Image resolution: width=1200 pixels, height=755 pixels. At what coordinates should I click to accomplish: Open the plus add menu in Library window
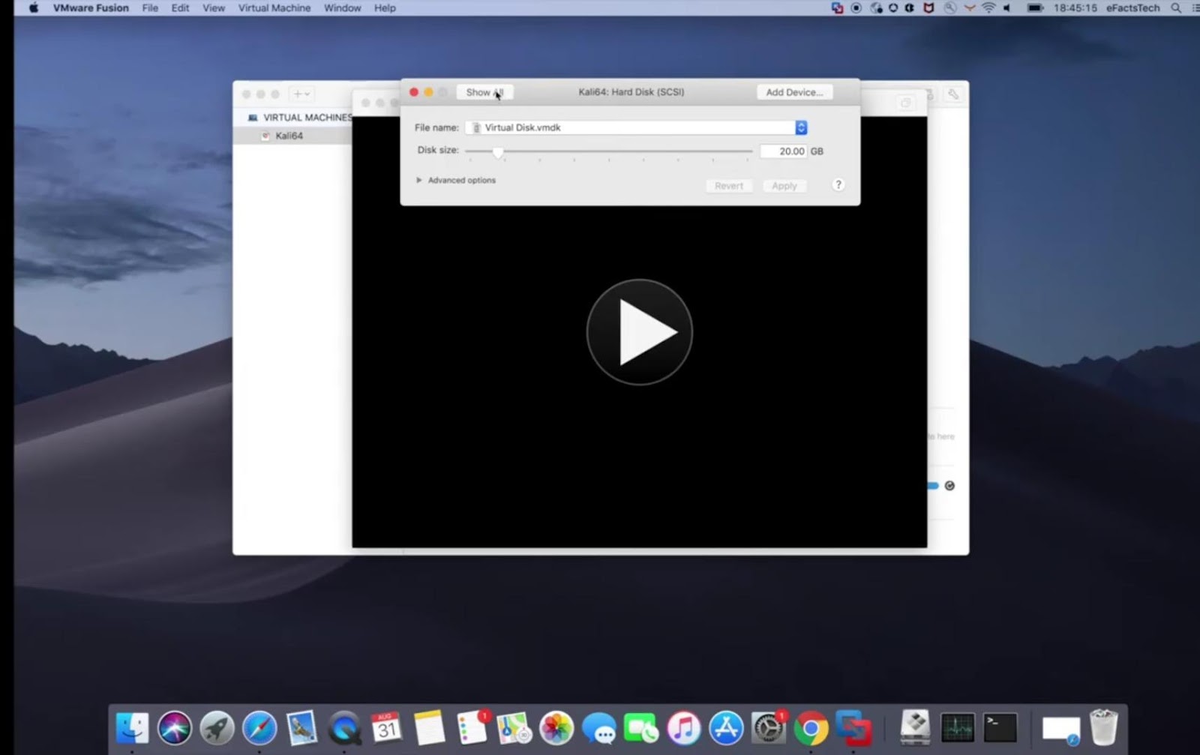point(301,94)
